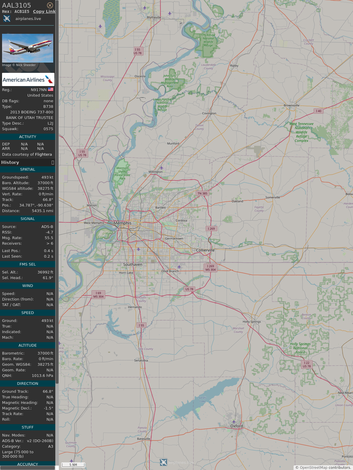Click the squawk value 0575
Image resolution: width=353 pixels, height=470 pixels.
click(48, 129)
